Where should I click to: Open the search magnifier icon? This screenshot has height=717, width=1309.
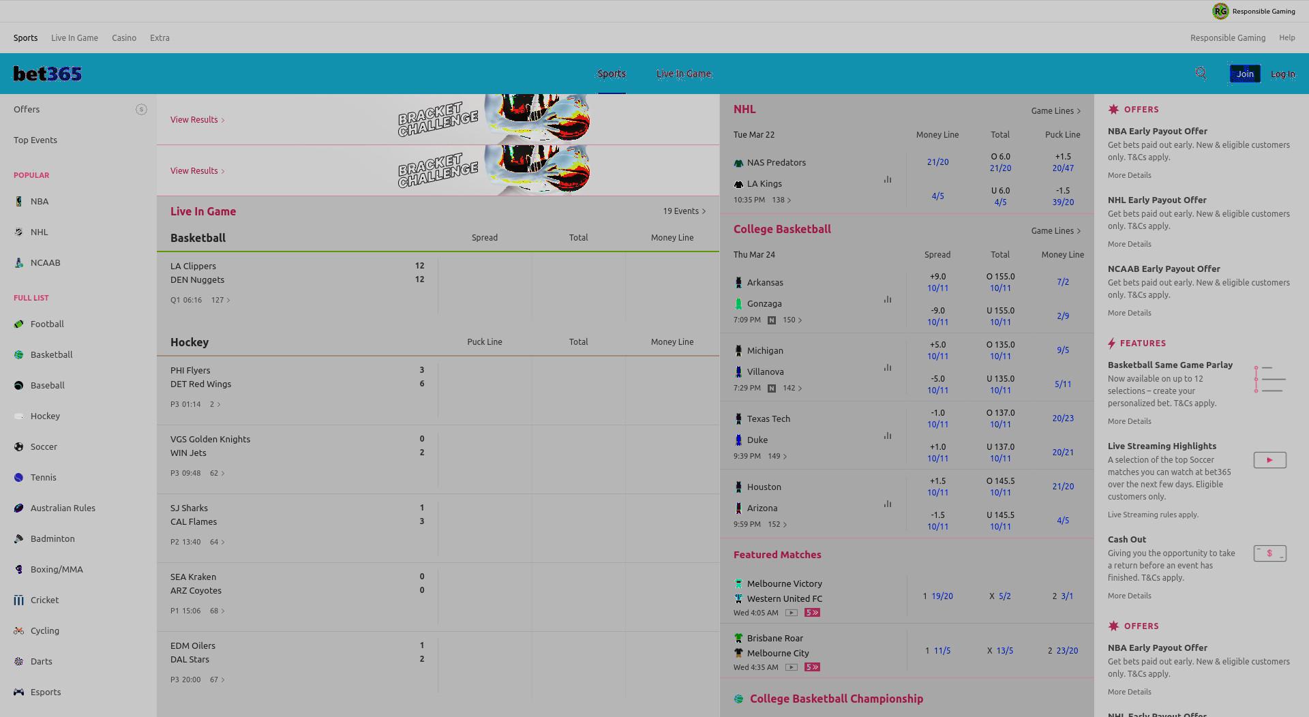pos(1201,73)
